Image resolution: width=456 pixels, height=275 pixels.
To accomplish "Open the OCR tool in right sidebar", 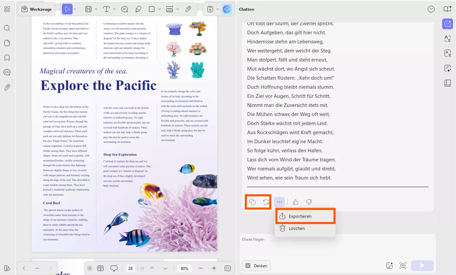I will pos(448,53).
